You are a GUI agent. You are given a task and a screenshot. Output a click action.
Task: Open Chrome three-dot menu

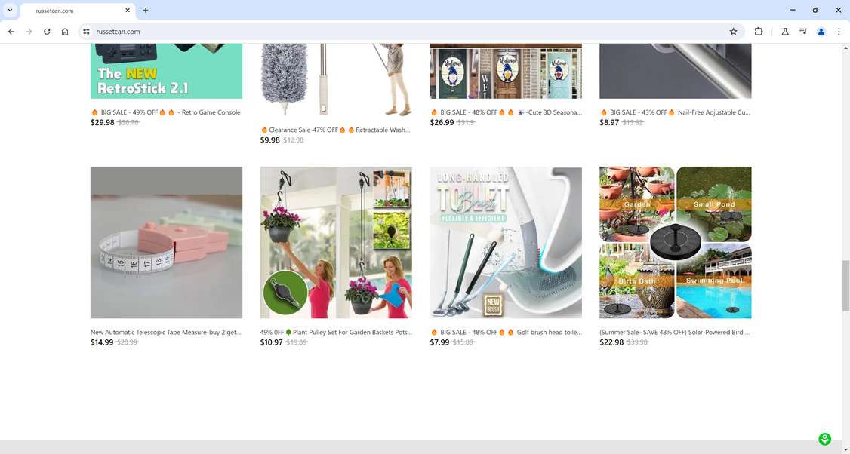pos(839,32)
